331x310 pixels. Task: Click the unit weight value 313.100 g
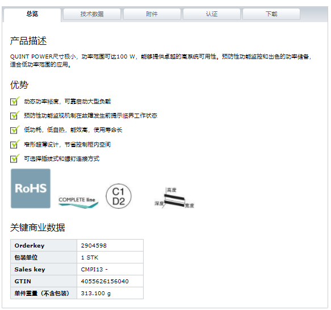click(95, 294)
